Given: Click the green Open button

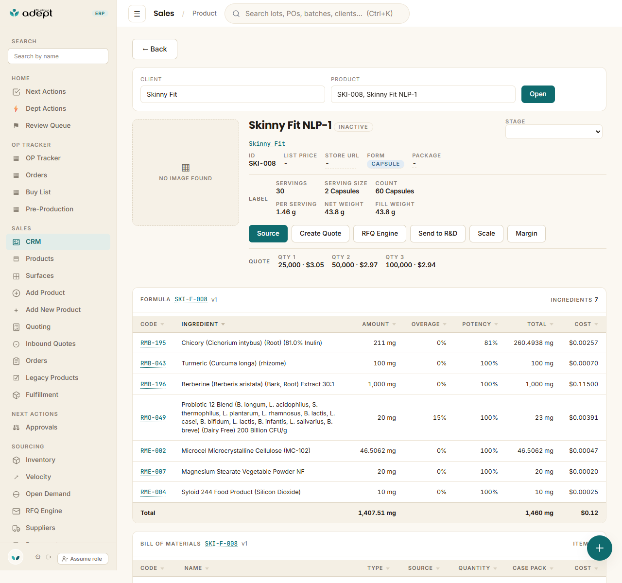Looking at the screenshot, I should [538, 94].
